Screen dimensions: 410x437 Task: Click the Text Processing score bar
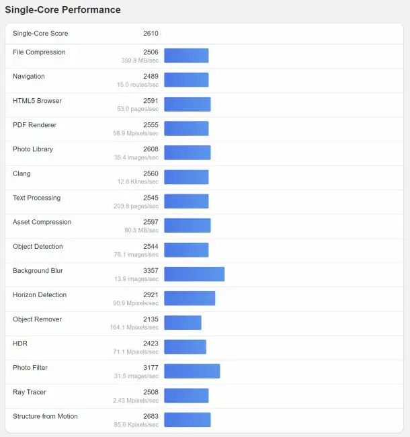pyautogui.click(x=186, y=201)
